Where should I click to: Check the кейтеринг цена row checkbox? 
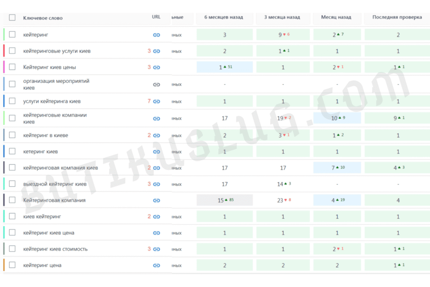coord(12,265)
